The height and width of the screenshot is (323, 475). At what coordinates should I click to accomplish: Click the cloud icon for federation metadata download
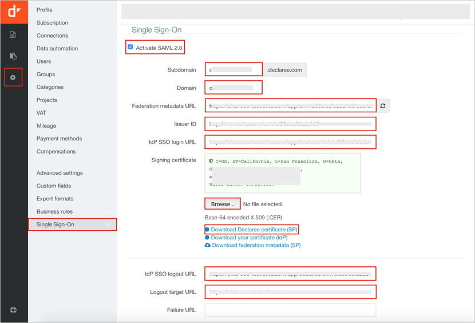tap(208, 245)
